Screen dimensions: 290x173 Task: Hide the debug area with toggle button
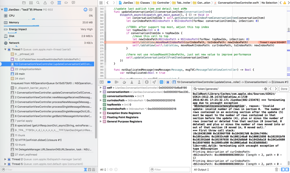tap(101, 82)
